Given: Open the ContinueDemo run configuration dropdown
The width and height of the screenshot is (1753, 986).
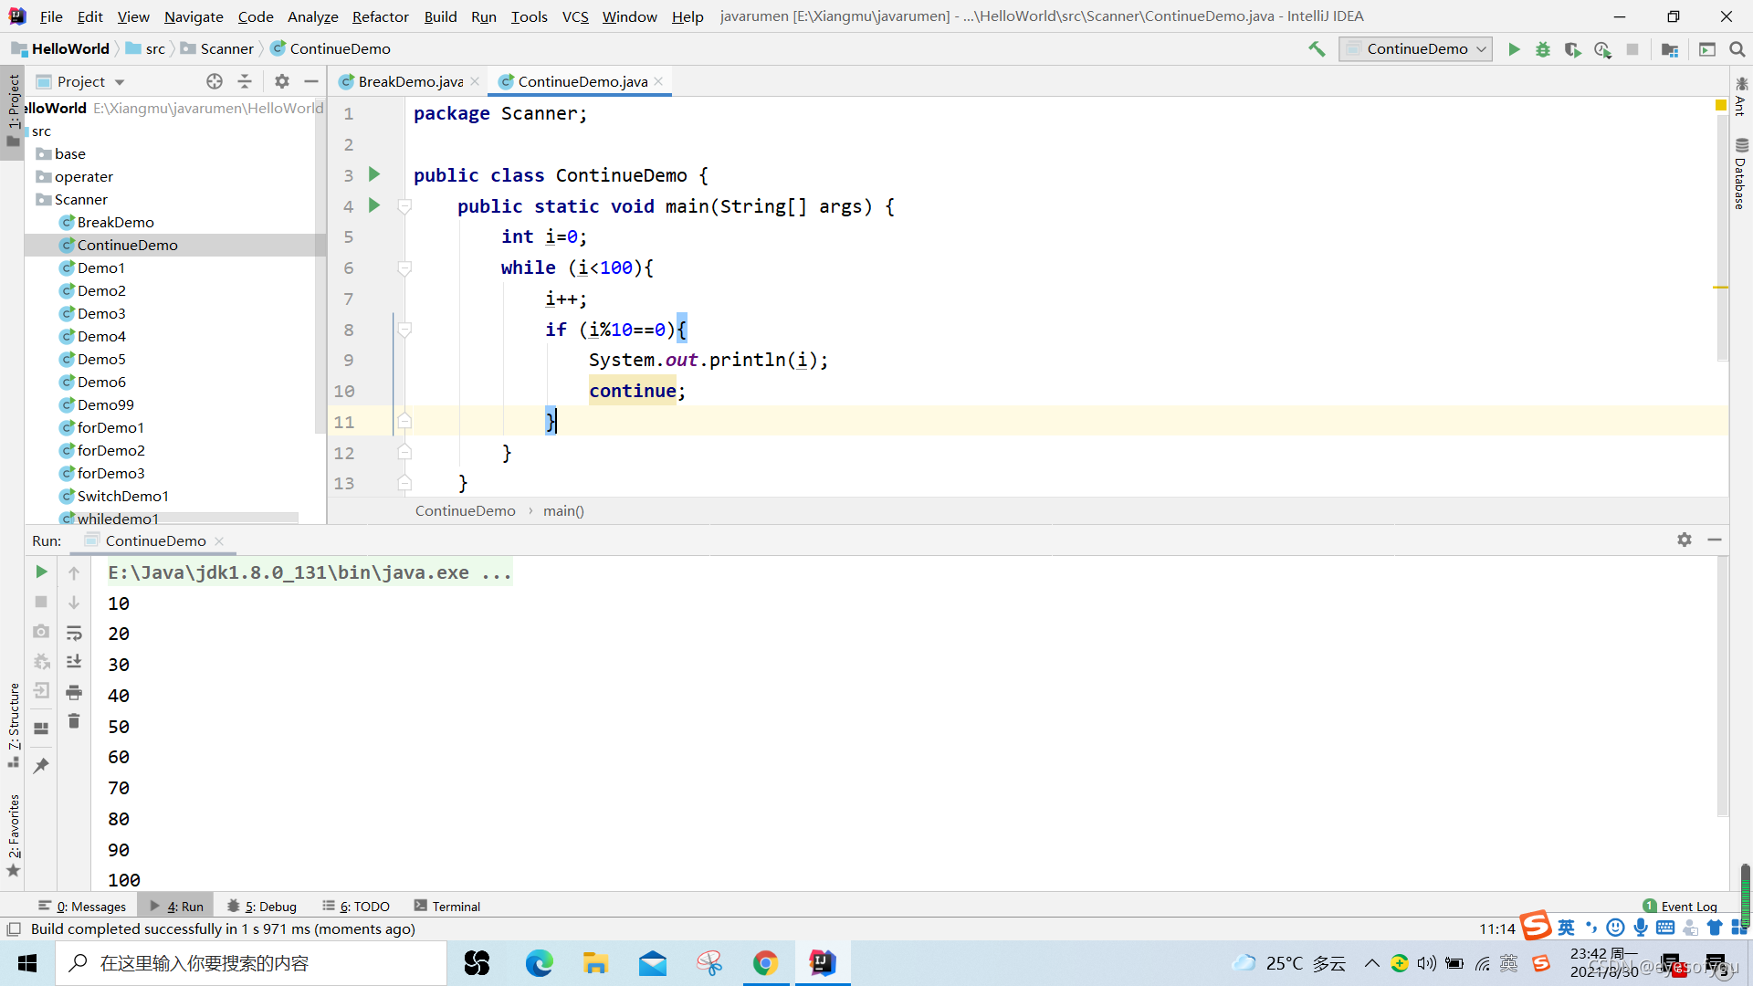Looking at the screenshot, I should 1415,49.
